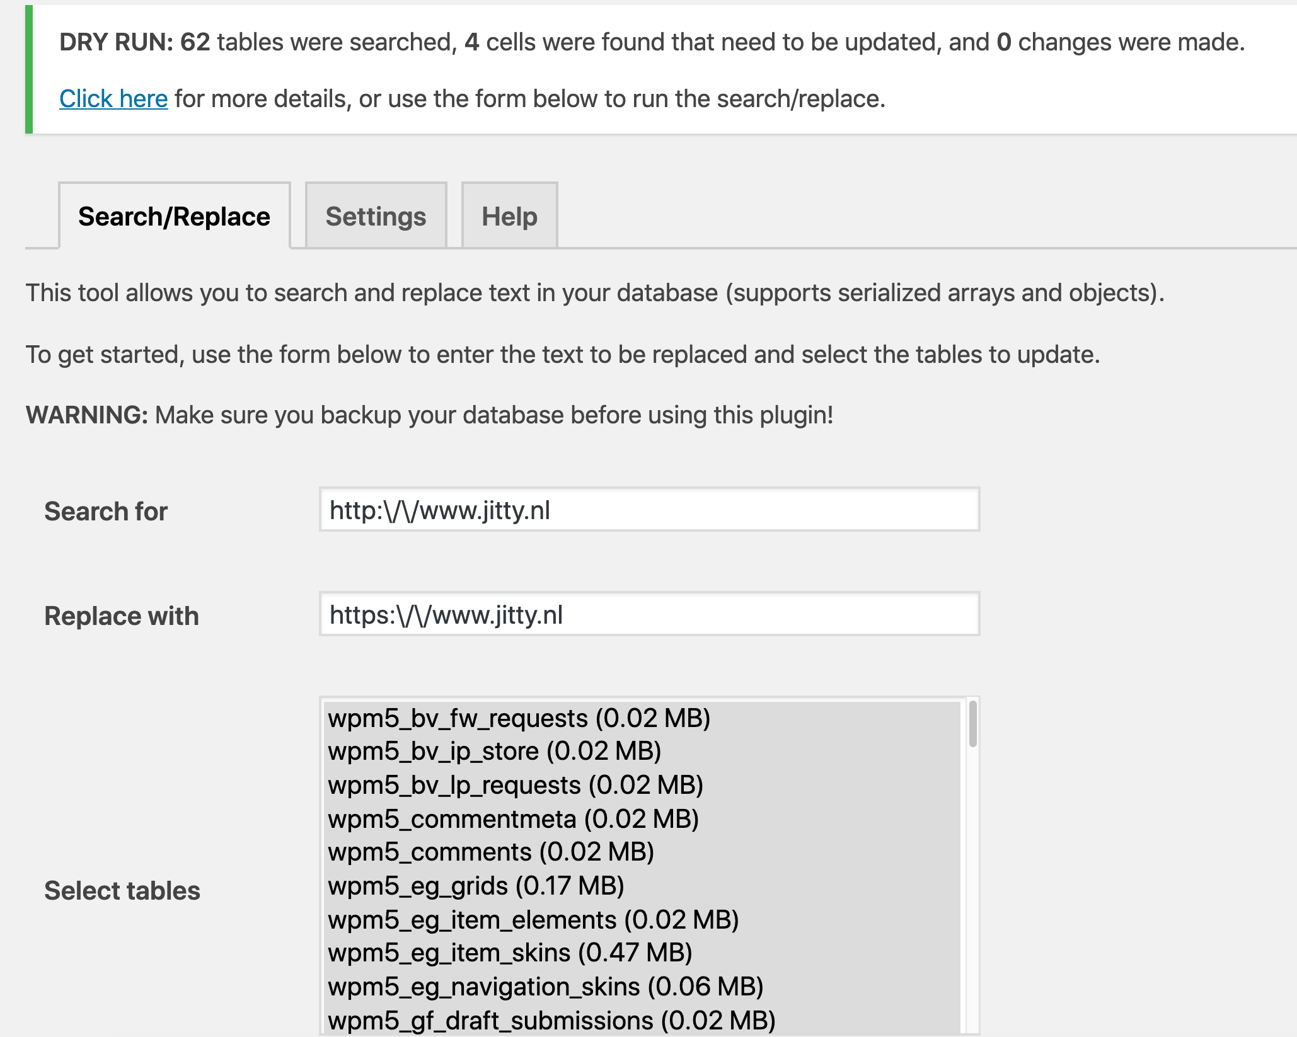Screen dimensions: 1297x1037
Task: Click the Search for label
Action: tap(106, 511)
